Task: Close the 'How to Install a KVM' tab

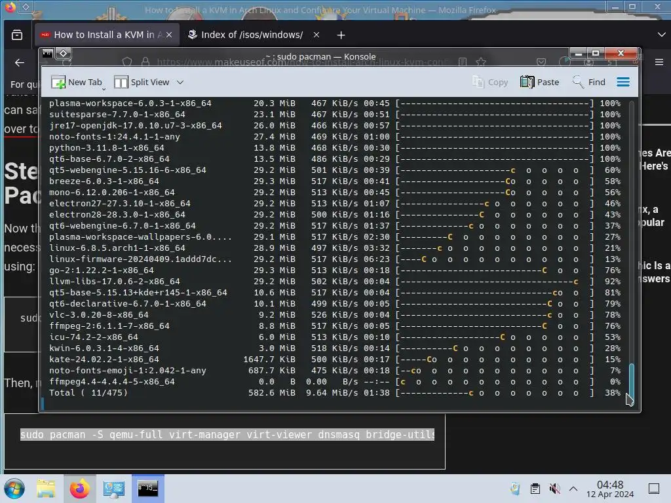Action: point(169,35)
